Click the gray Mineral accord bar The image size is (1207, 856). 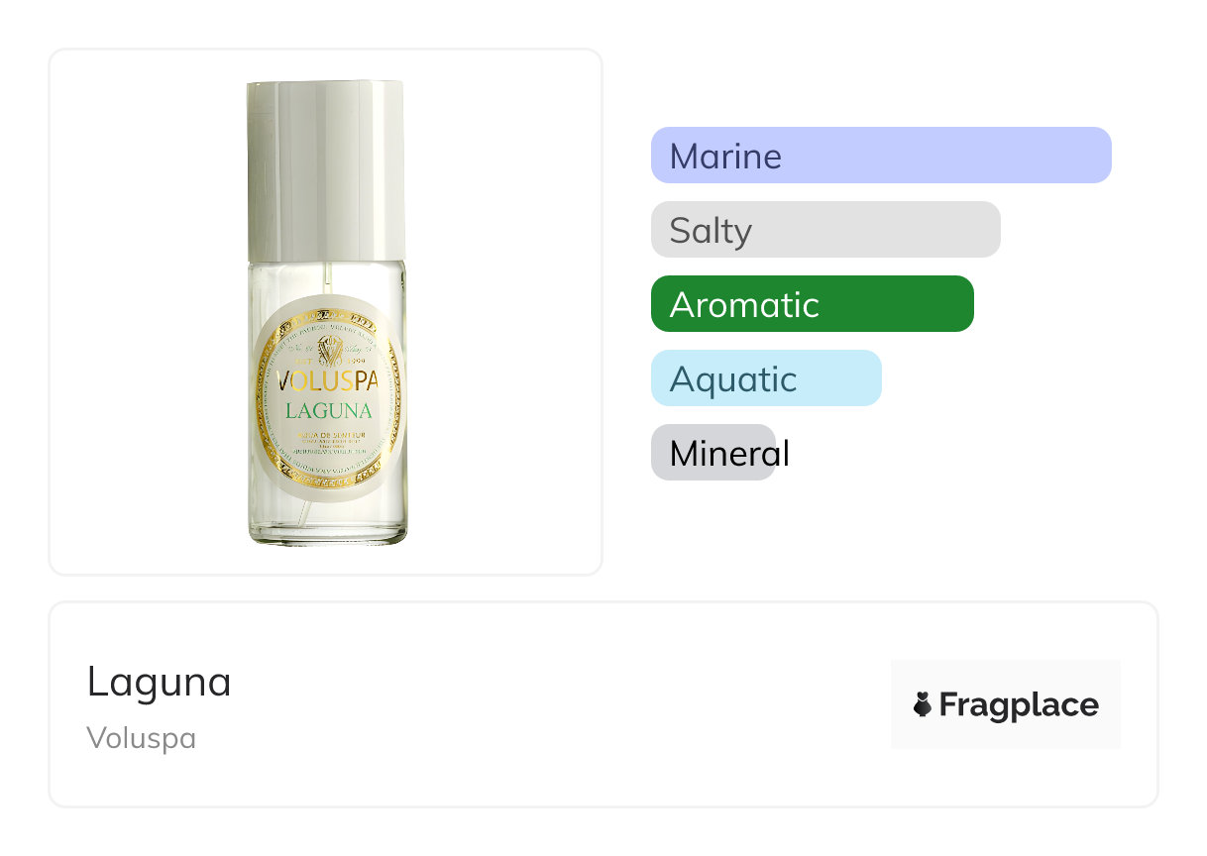pos(713,453)
